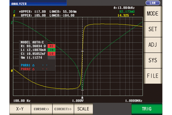Open the SET menu
172x115 pixels.
152,29
